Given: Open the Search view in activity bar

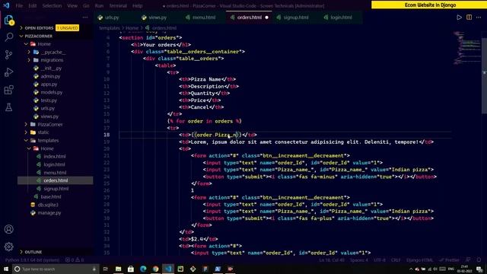Looking at the screenshot, I should pos(8,37).
